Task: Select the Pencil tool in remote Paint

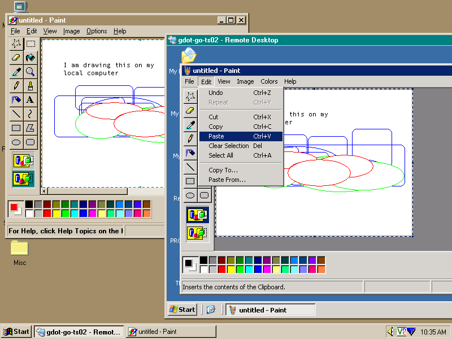Action: pyautogui.click(x=190, y=138)
